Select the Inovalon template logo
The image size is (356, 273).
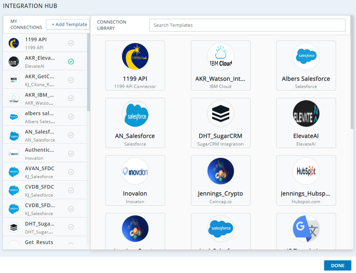135,171
